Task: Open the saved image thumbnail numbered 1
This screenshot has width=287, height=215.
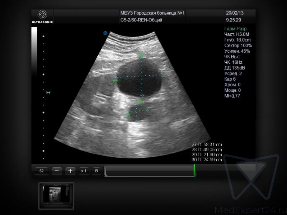Action: 56,195
